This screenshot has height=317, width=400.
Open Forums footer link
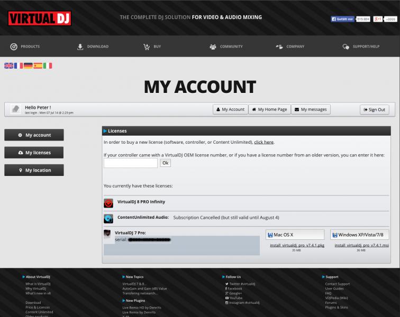331,303
